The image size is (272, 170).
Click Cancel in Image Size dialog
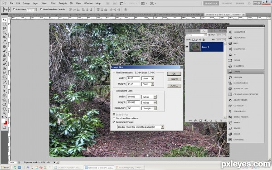coord(174,79)
